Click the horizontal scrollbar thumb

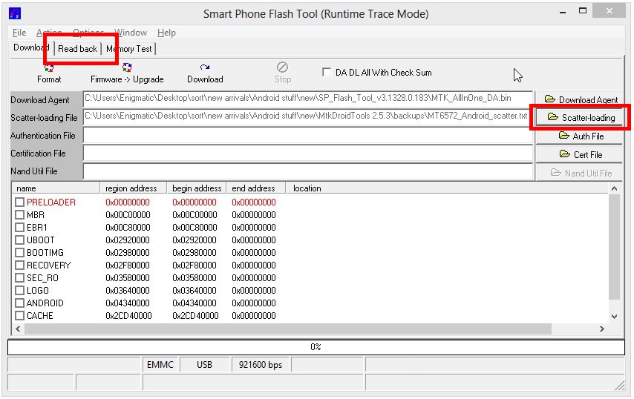(288, 329)
